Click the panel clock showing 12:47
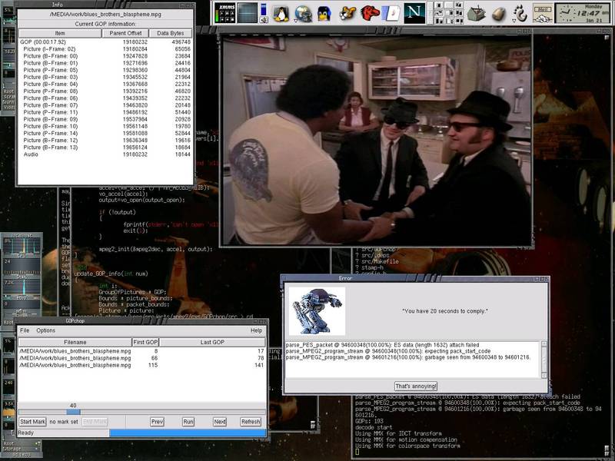The image size is (615, 461). tap(582, 13)
